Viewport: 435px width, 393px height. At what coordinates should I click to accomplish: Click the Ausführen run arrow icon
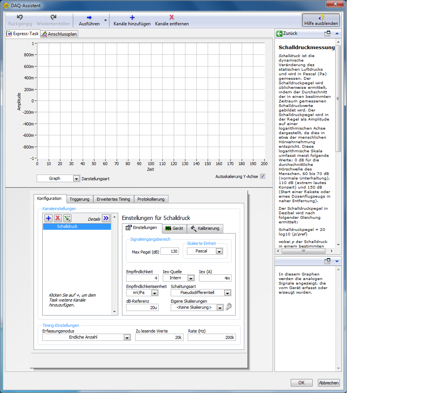[x=89, y=17]
